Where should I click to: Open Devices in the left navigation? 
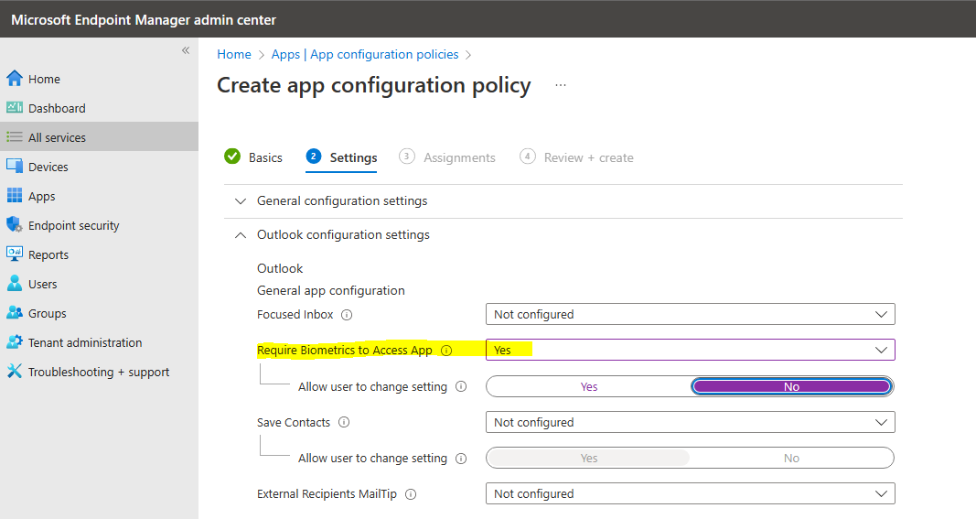pos(99,167)
